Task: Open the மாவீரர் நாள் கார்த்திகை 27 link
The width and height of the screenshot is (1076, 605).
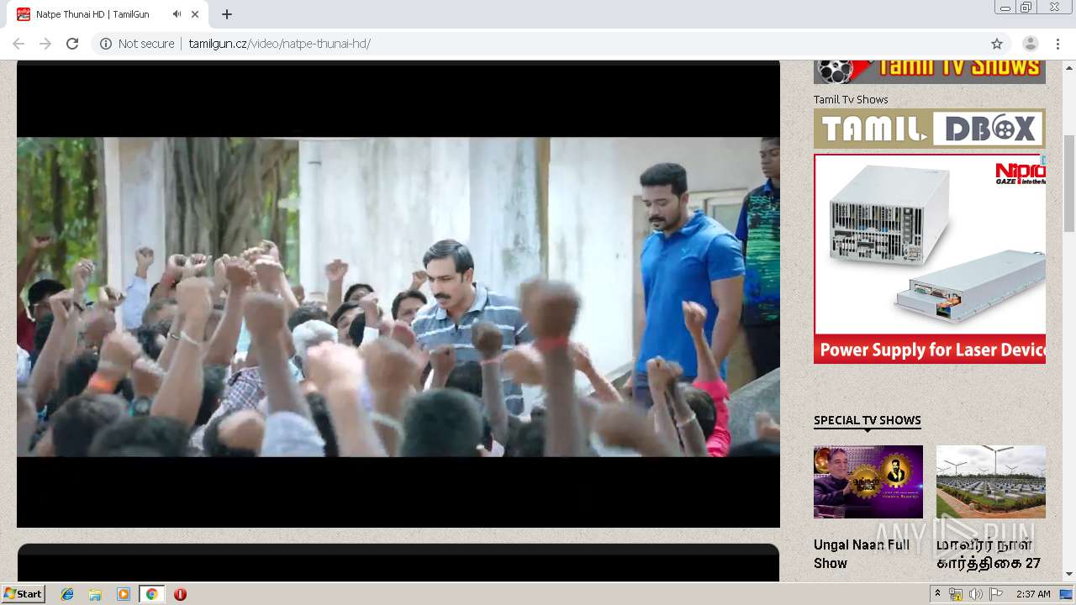Action: [x=989, y=554]
